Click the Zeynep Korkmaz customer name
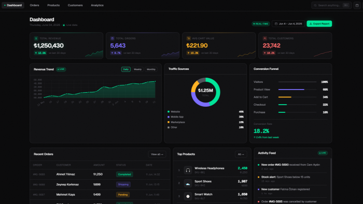 (x=67, y=184)
